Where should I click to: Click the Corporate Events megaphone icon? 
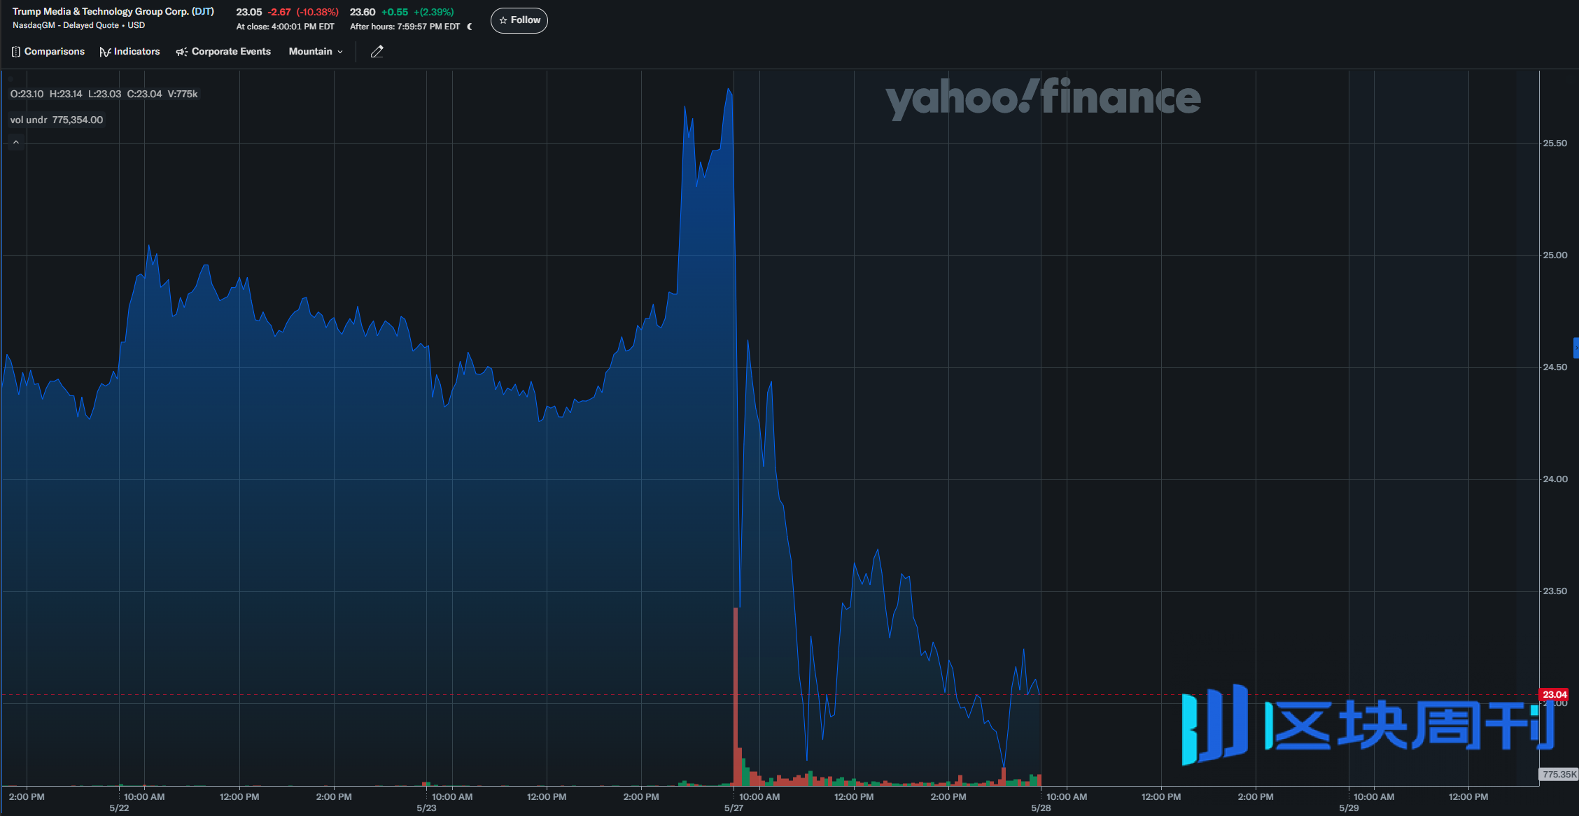(181, 52)
